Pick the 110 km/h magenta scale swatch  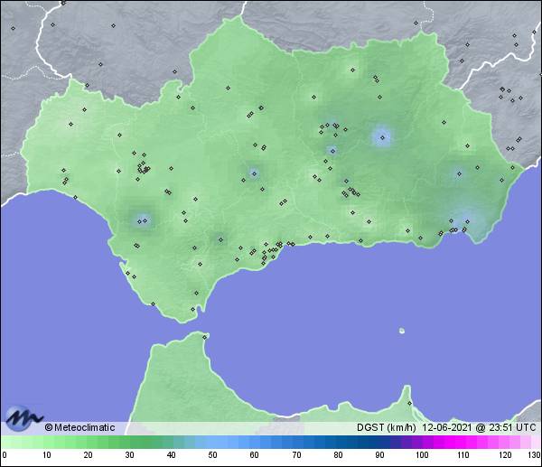(463, 441)
